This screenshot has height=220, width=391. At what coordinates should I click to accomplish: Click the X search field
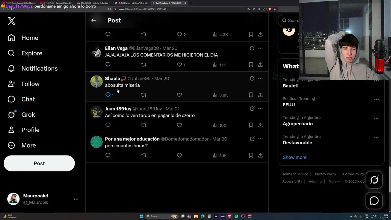(x=288, y=20)
